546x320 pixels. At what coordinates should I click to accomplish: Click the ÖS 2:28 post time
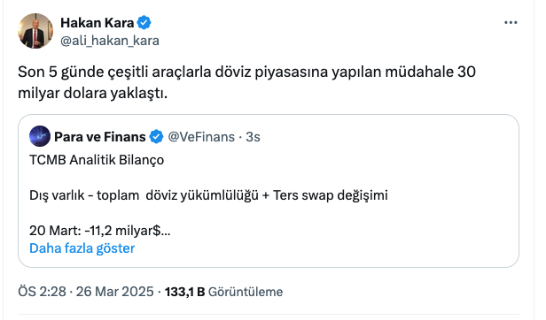click(x=42, y=292)
